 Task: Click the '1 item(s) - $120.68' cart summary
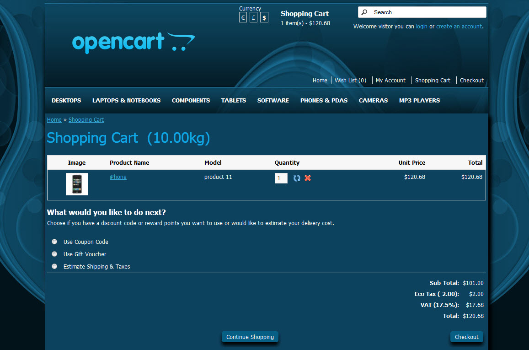(305, 23)
